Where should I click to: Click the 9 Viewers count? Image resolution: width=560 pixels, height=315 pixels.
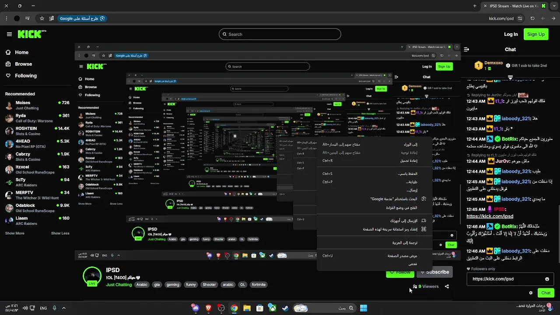tap(426, 287)
